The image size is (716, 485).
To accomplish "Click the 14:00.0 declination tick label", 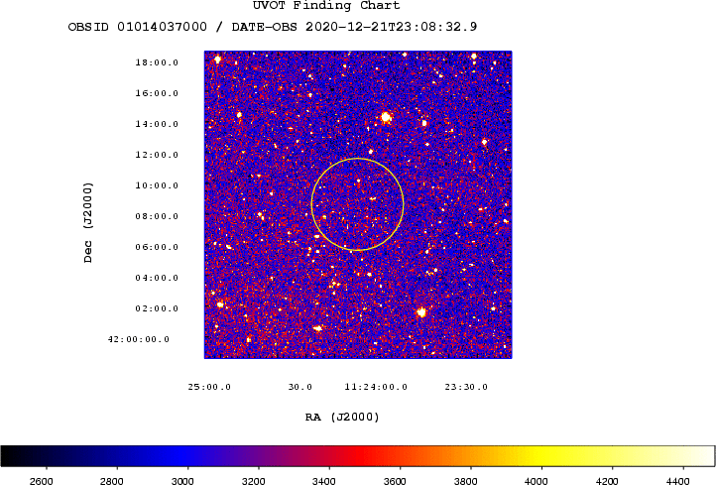I will (157, 124).
